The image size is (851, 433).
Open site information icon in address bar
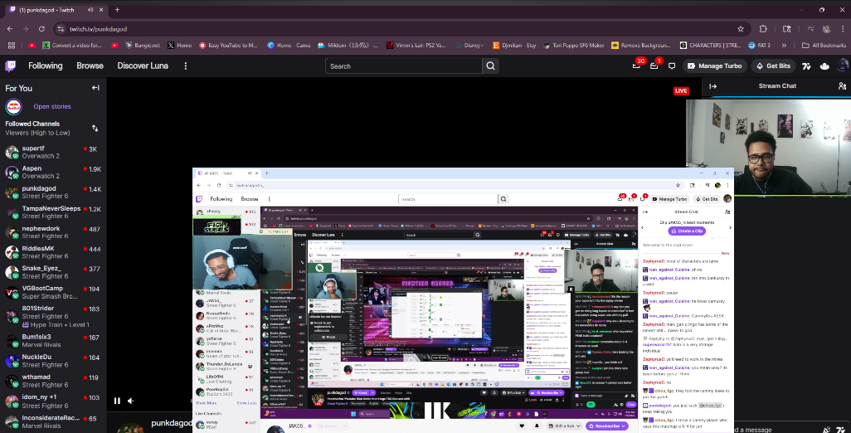pyautogui.click(x=61, y=29)
